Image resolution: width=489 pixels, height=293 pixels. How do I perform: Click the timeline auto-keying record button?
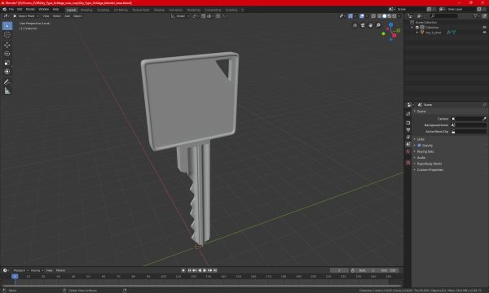pos(183,270)
